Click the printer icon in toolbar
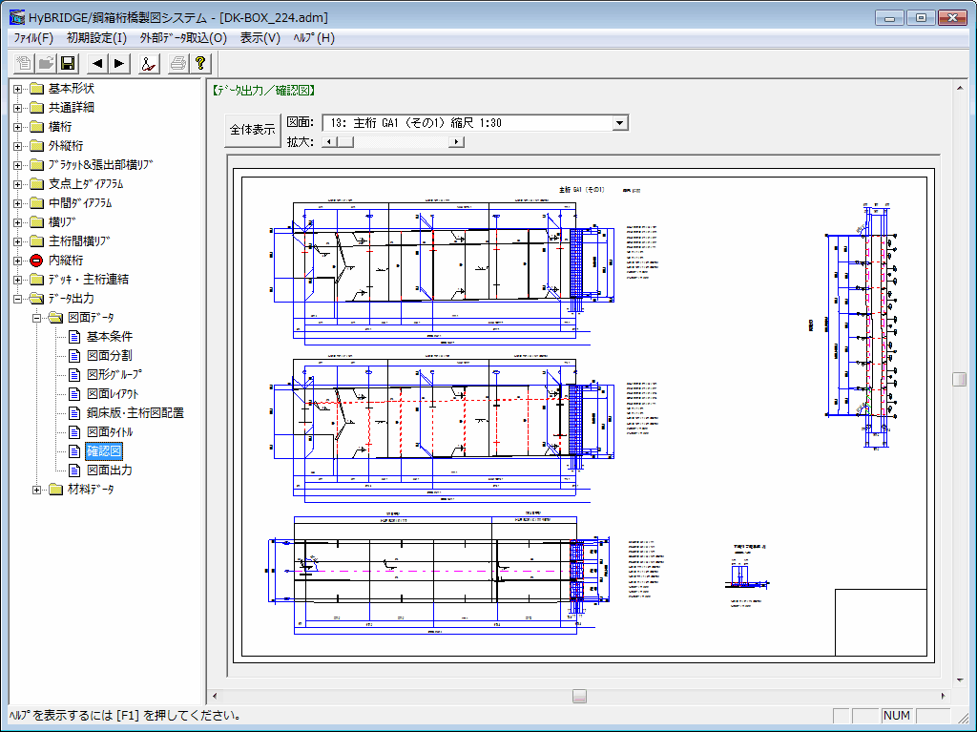The width and height of the screenshot is (977, 732). click(x=177, y=64)
